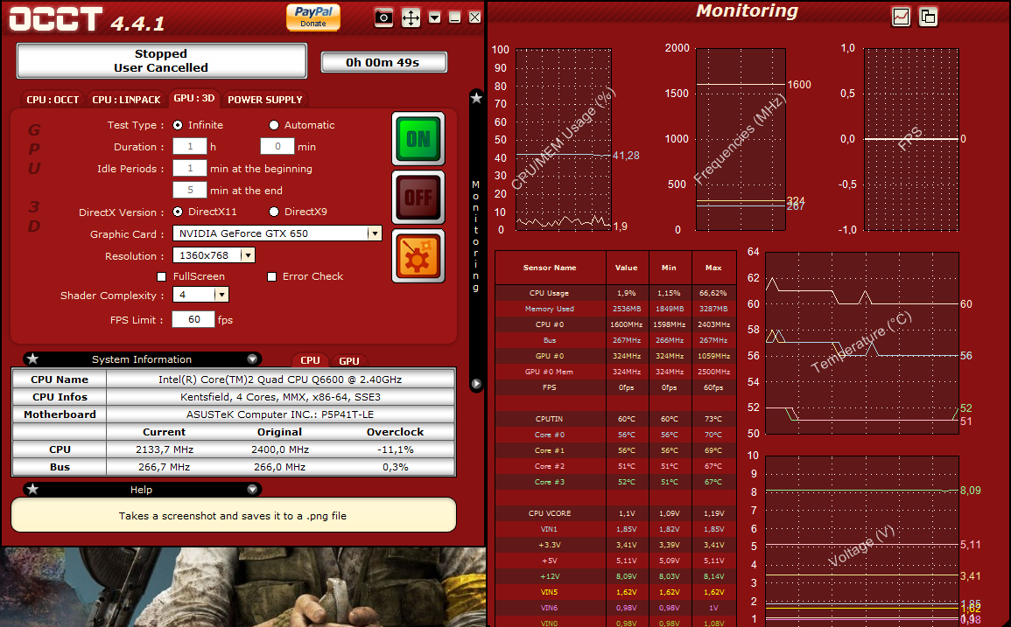This screenshot has width=1011, height=627.
Task: Click the monitoring windows layout icon
Action: point(928,17)
